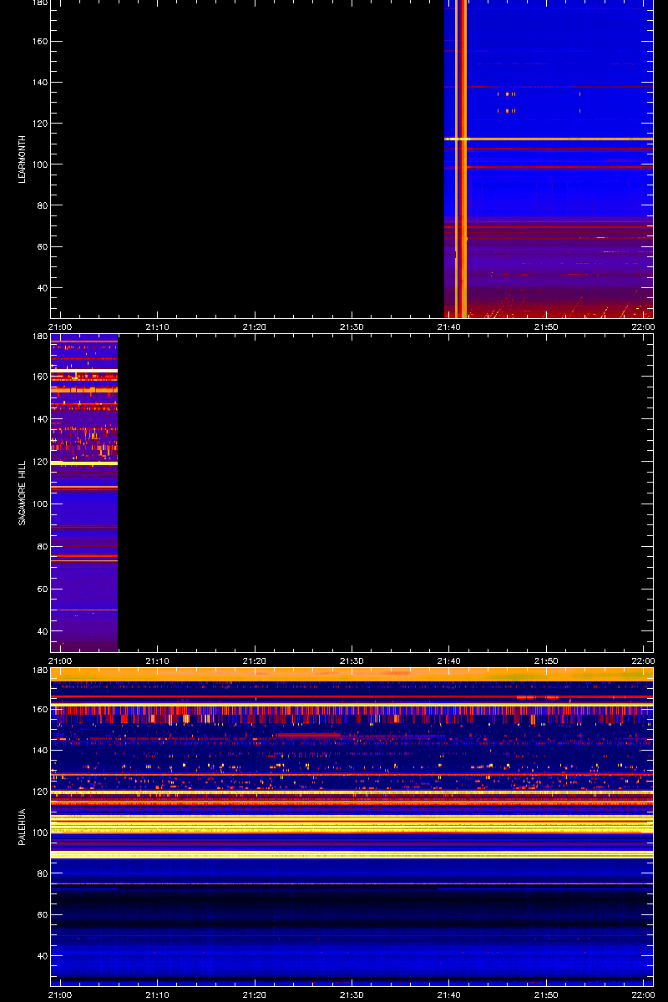The height and width of the screenshot is (1002, 668).
Task: Select the 22:00 tick under Learmonth panel
Action: coord(643,326)
